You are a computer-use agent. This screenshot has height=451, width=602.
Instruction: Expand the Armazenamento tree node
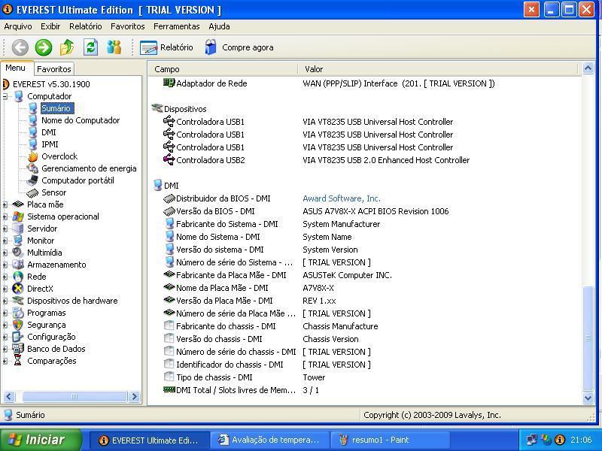point(5,265)
